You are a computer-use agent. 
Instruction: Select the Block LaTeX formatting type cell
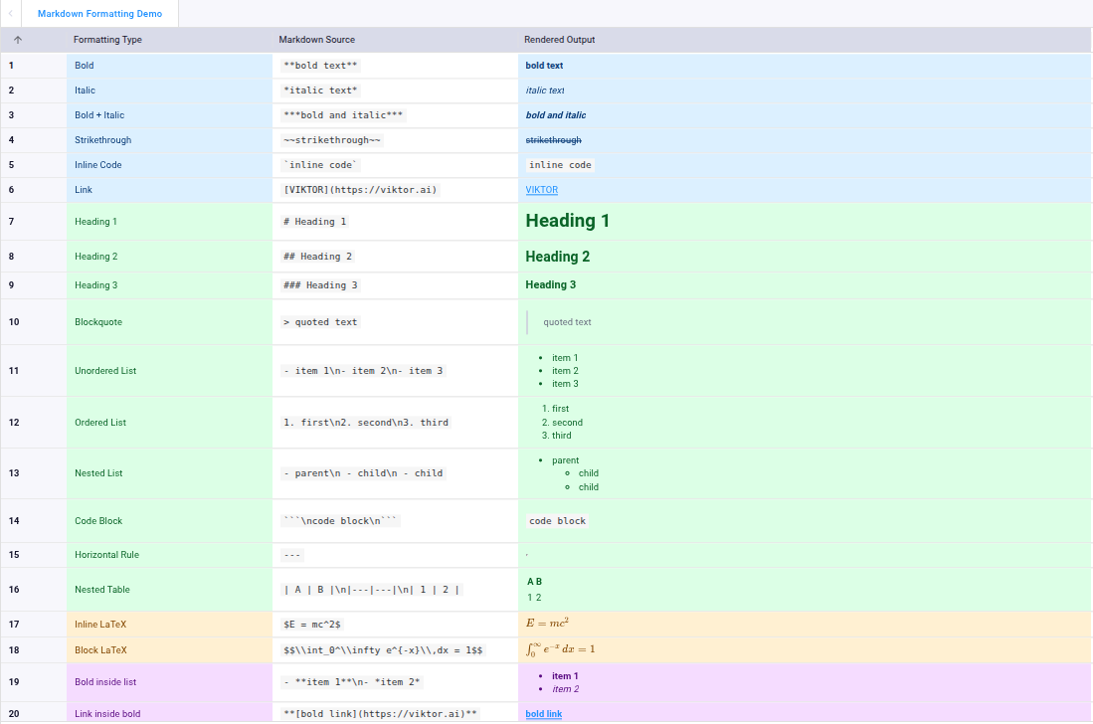point(169,650)
